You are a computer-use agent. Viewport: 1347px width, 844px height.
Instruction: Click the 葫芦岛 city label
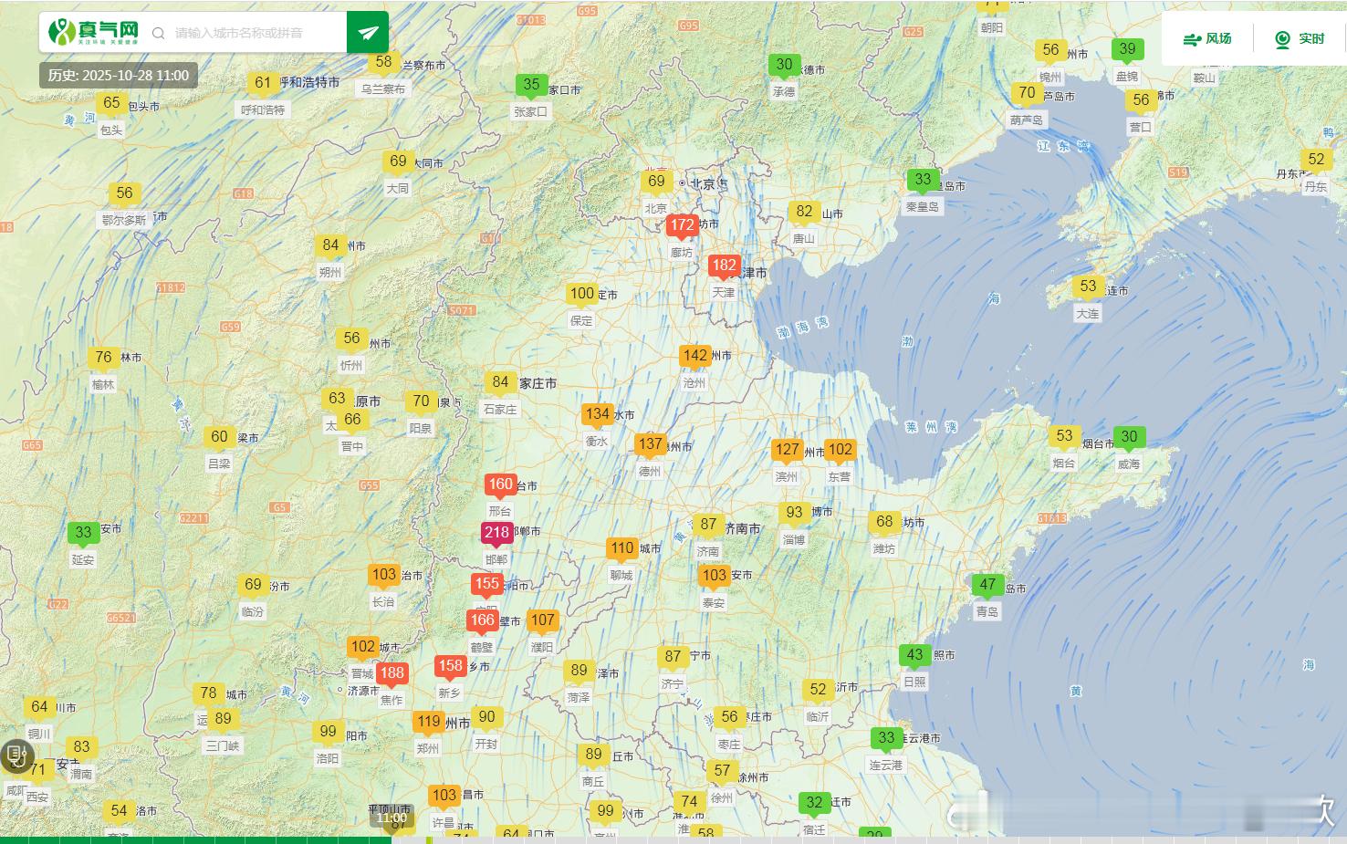(x=1027, y=120)
